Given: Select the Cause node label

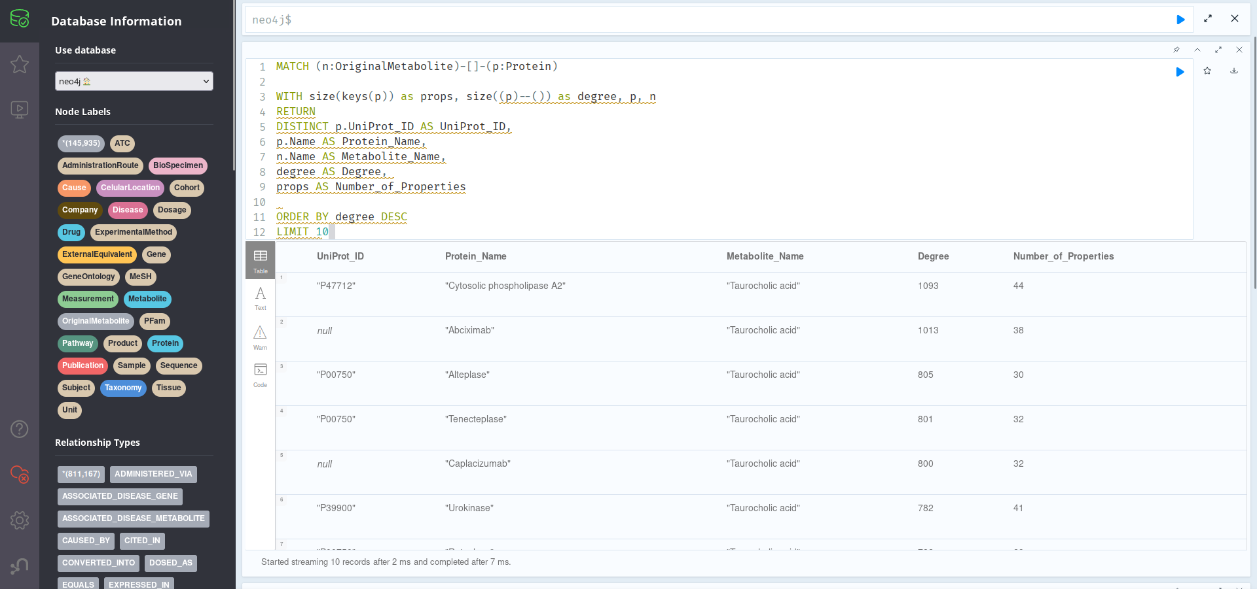Looking at the screenshot, I should [x=74, y=188].
